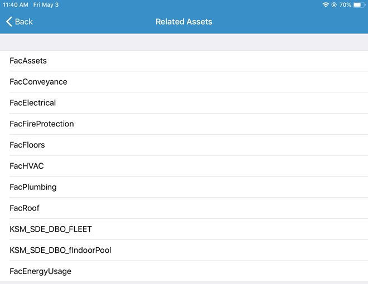Tap the Fri May 3 date
The height and width of the screenshot is (284, 368).
pos(46,4)
